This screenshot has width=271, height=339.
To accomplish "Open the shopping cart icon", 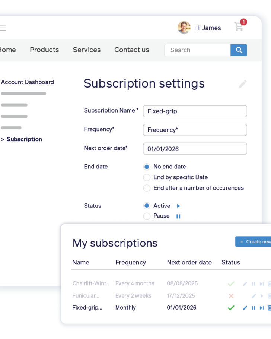I will (x=239, y=26).
